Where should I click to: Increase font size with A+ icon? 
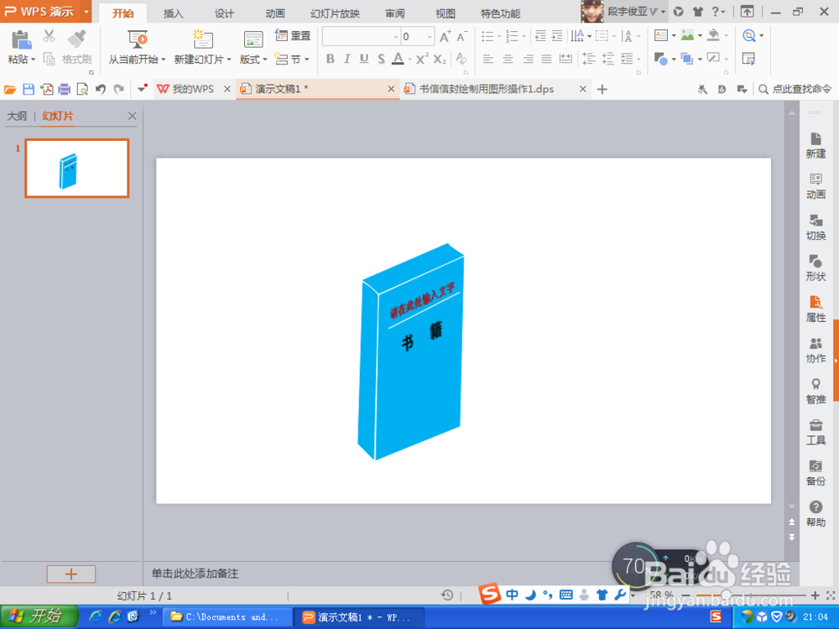[x=446, y=36]
